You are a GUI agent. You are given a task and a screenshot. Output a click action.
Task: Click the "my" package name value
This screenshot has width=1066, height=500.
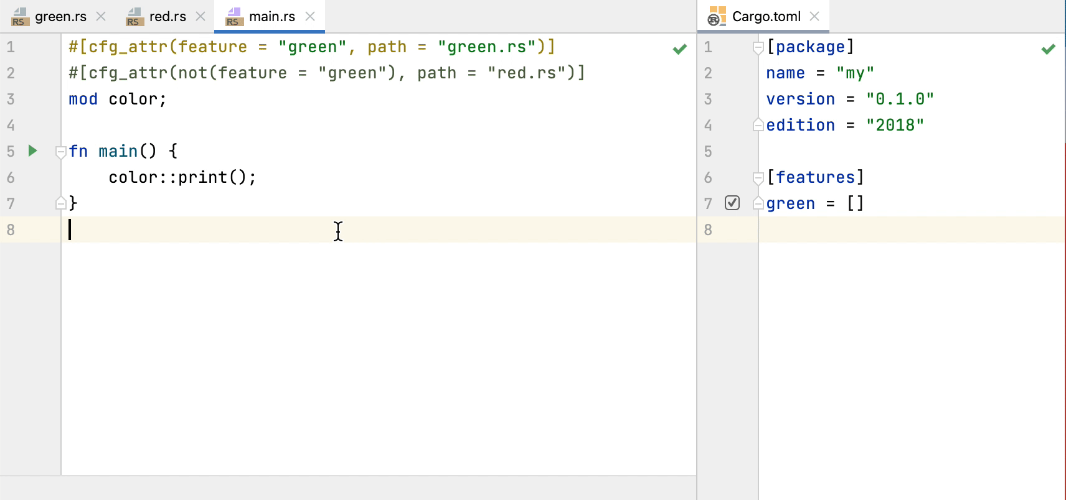tap(855, 73)
